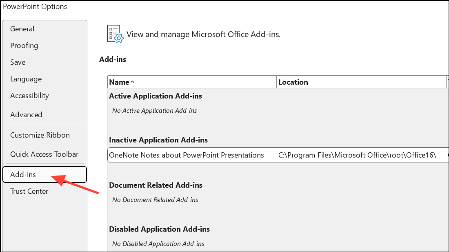Open the Save options page
449x252 pixels.
[18, 62]
